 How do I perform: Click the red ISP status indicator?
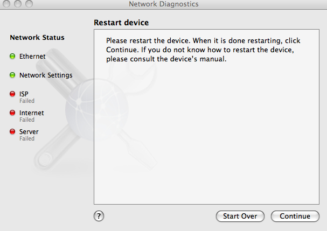pos(12,94)
